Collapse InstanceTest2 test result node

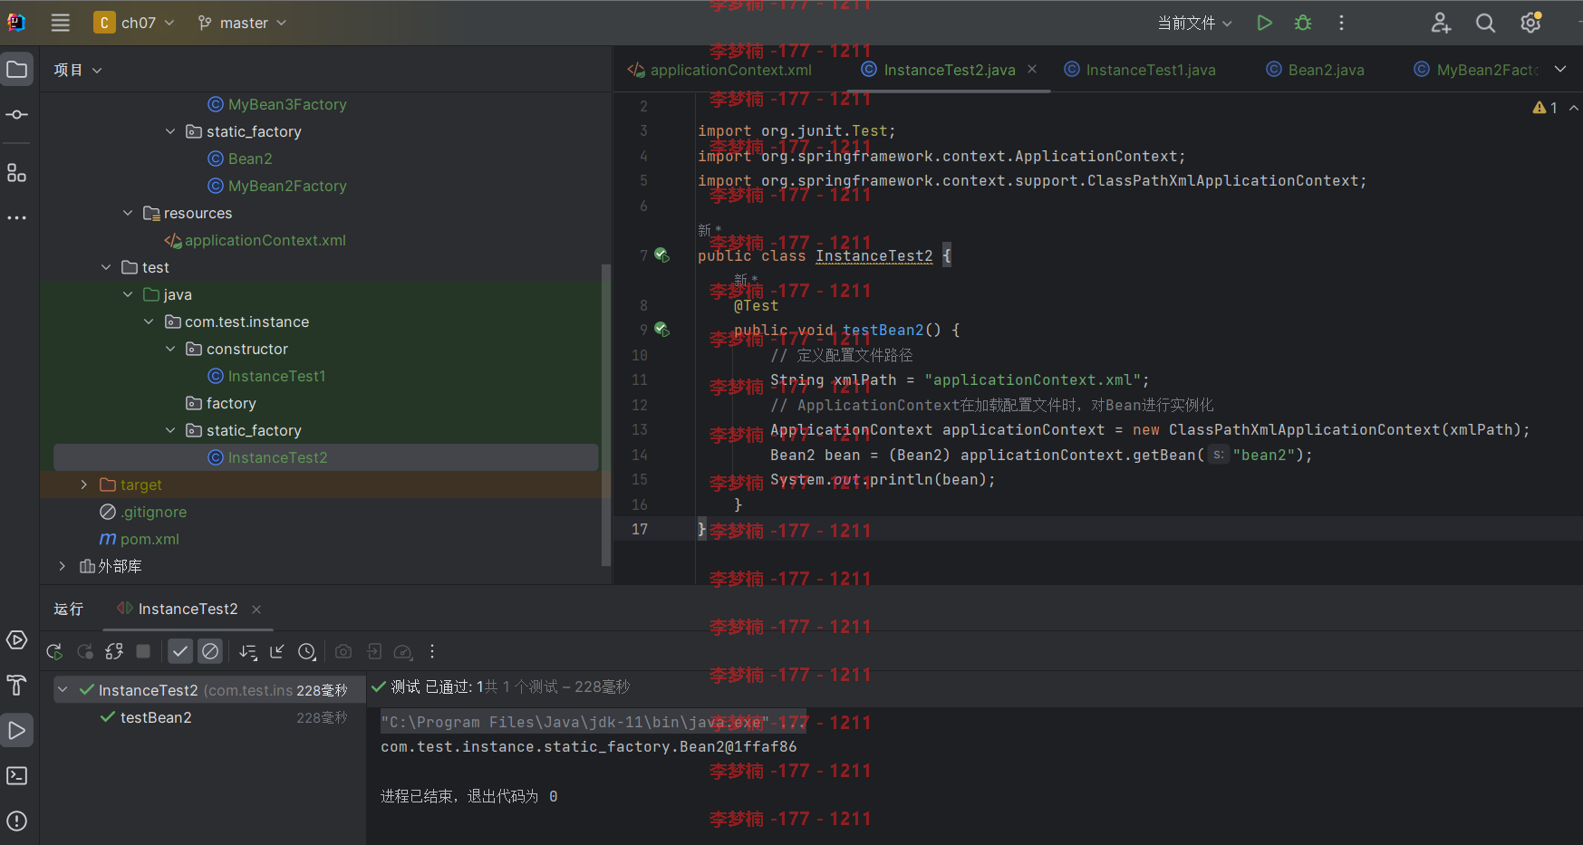point(63,690)
